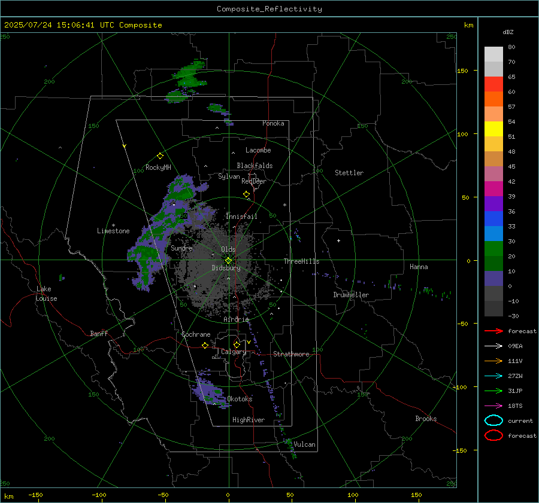The image size is (539, 503).
Task: Click the yellow diamond marker below Cochrane
Action: coord(205,346)
